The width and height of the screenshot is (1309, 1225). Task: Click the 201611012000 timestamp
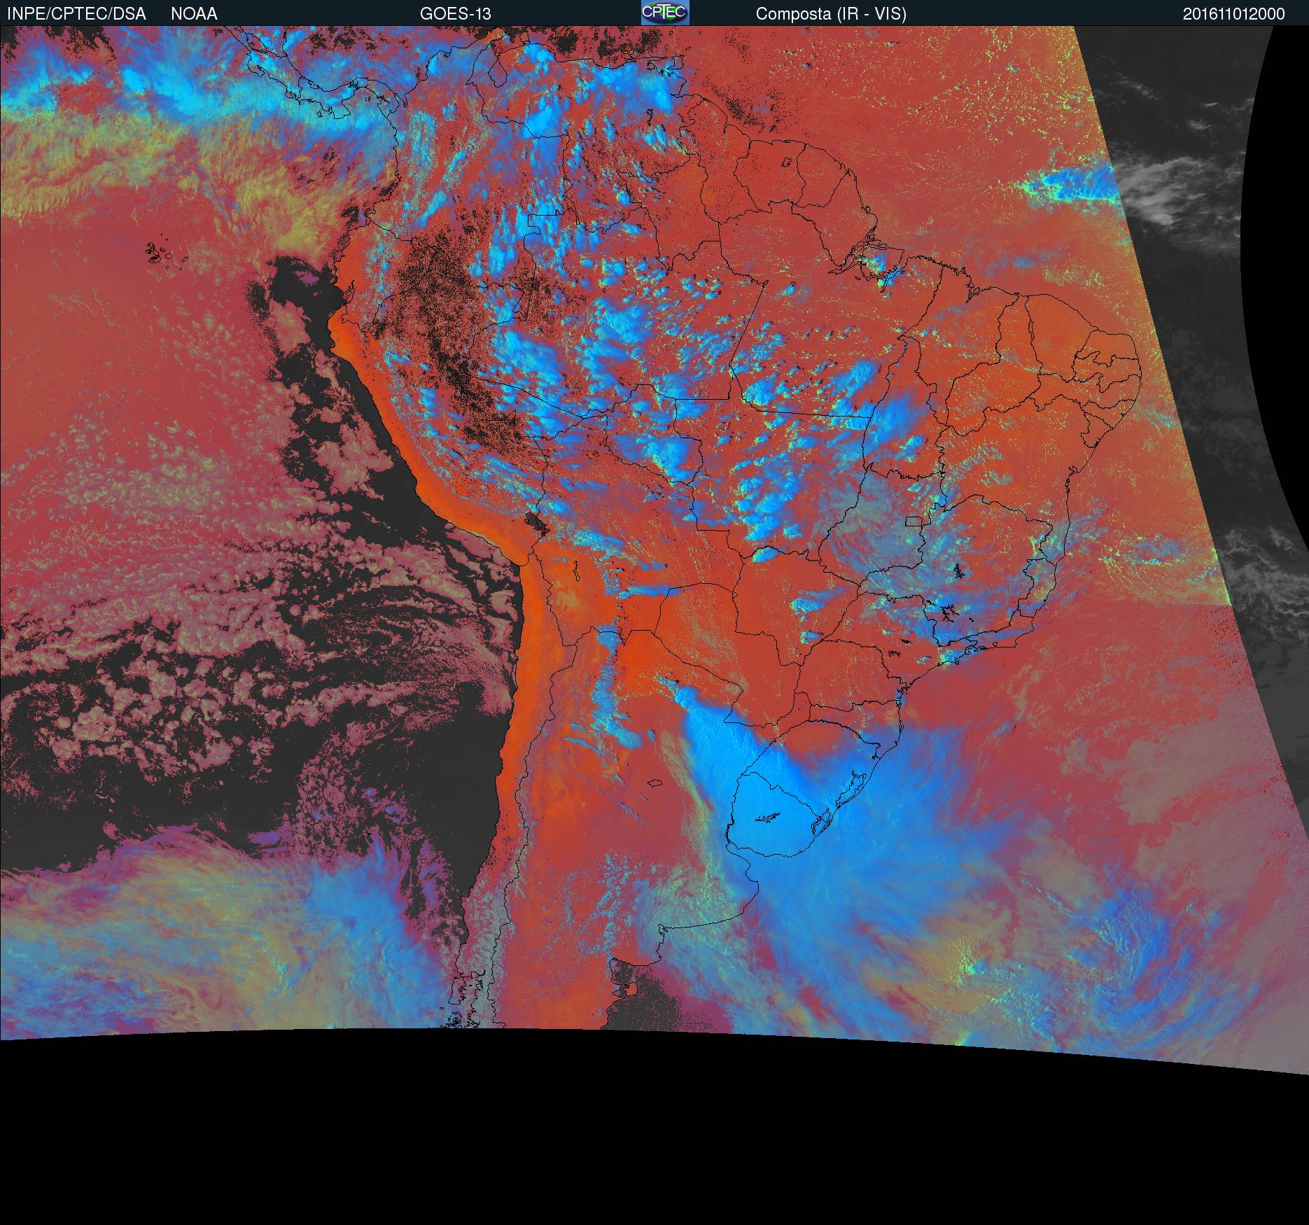point(1234,14)
